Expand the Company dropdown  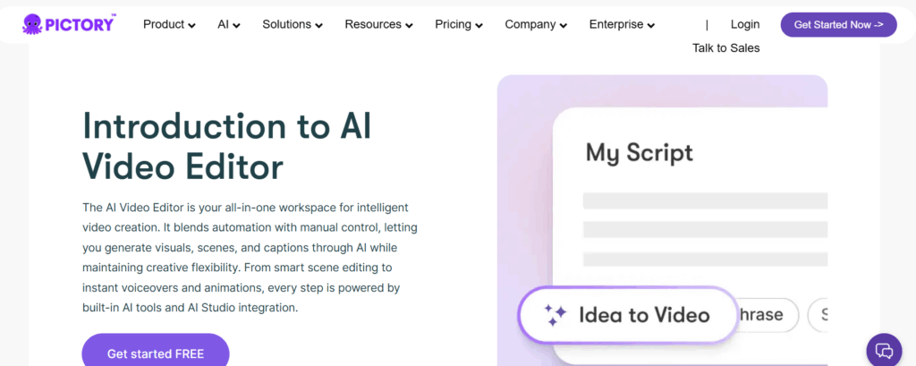536,25
